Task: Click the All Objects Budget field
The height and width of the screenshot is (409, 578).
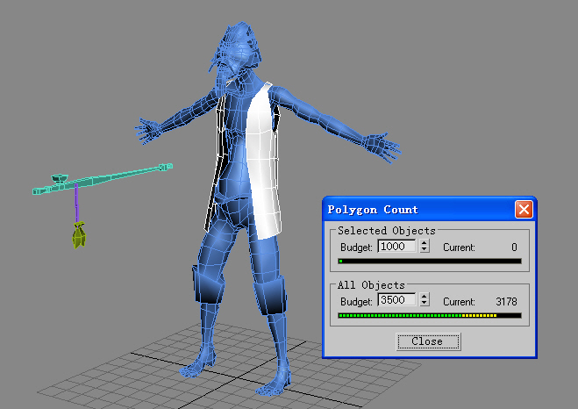Action: point(397,301)
